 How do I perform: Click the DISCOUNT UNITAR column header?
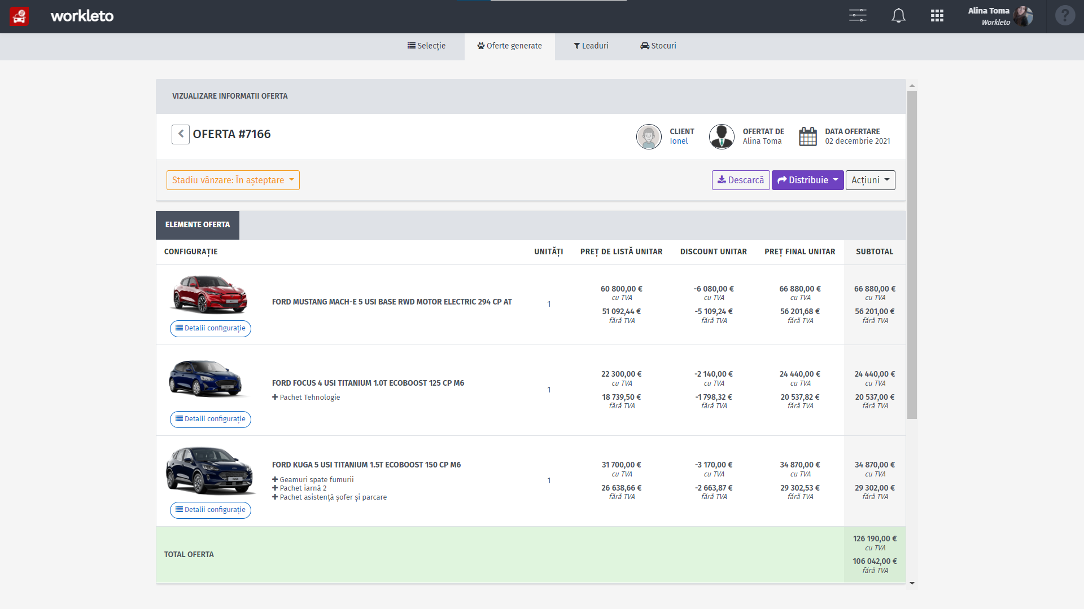tap(714, 252)
